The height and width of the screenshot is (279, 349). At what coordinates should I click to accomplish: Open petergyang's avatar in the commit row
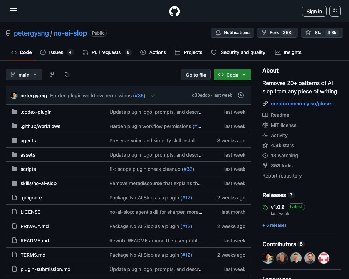tap(14, 96)
